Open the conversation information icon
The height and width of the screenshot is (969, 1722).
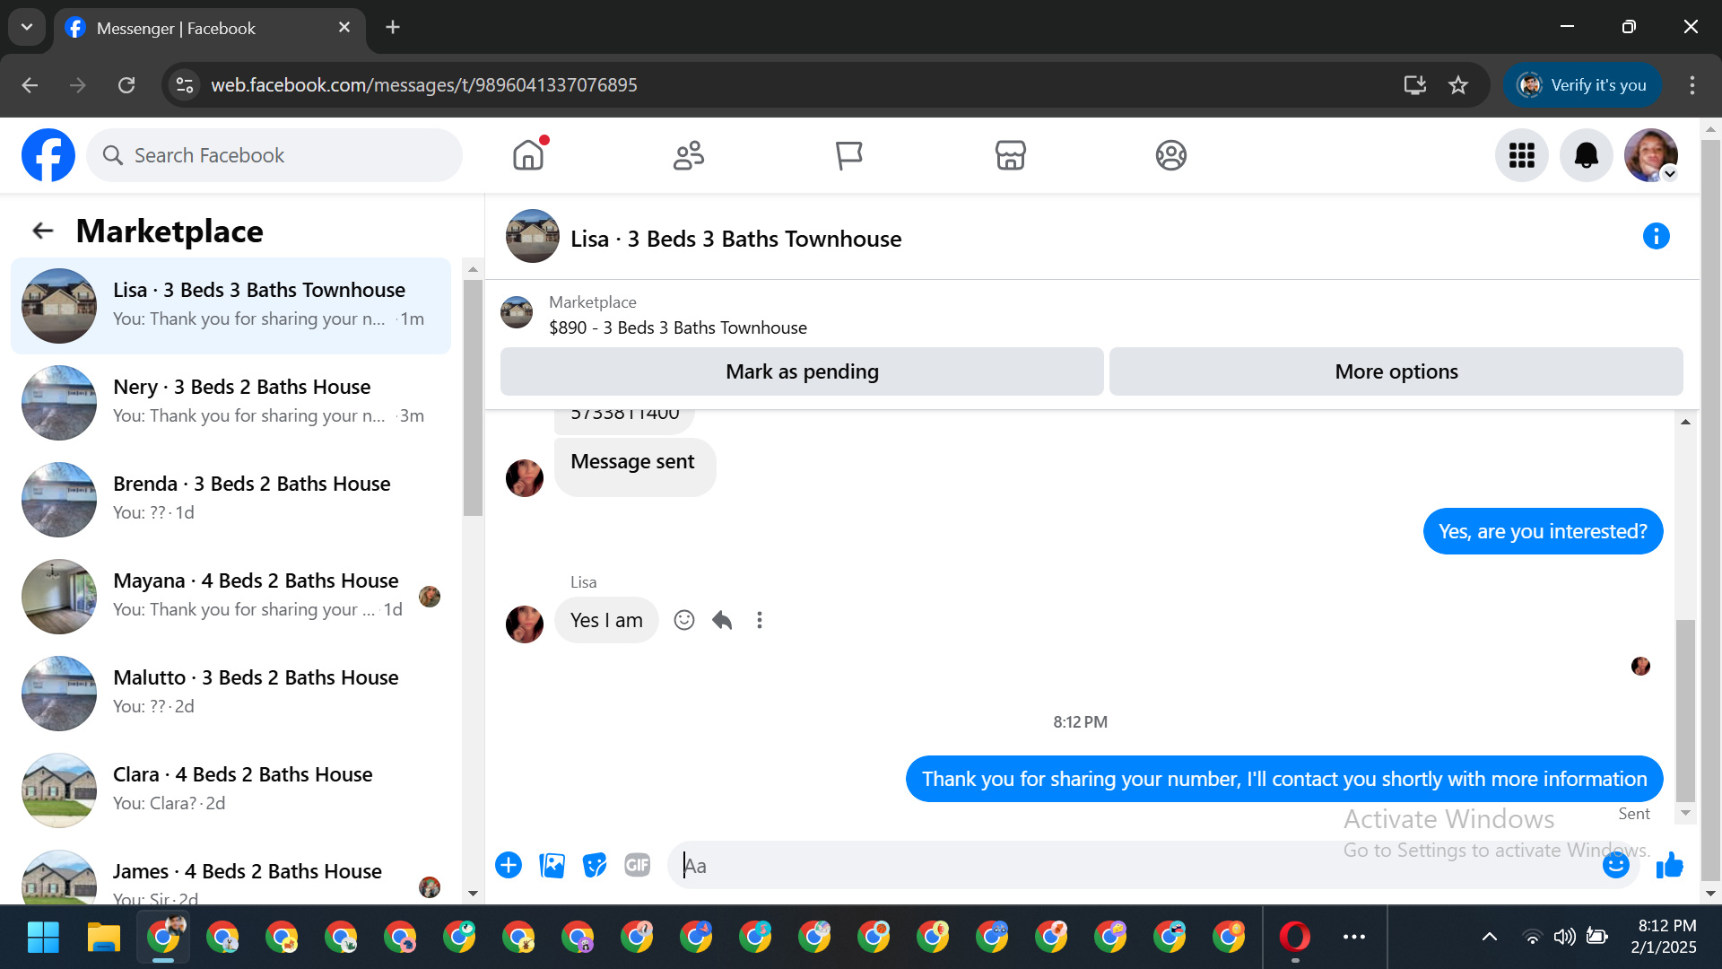[1656, 237]
